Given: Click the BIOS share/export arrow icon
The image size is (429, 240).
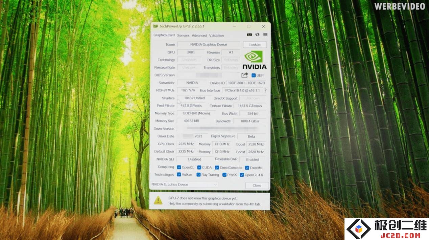Looking at the screenshot, I should click(245, 75).
